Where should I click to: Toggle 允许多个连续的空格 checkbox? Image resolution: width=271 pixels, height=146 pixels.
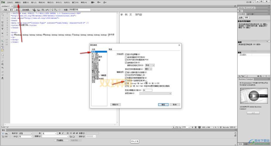pyautogui.click(x=126, y=81)
